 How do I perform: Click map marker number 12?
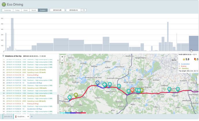click(x=119, y=86)
